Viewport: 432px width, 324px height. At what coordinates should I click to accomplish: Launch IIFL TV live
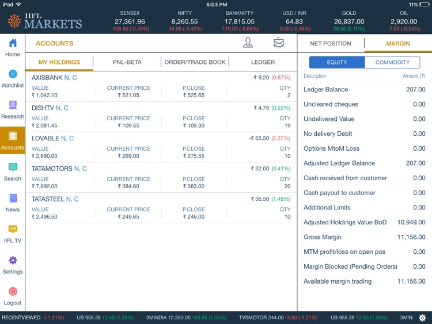click(x=13, y=234)
